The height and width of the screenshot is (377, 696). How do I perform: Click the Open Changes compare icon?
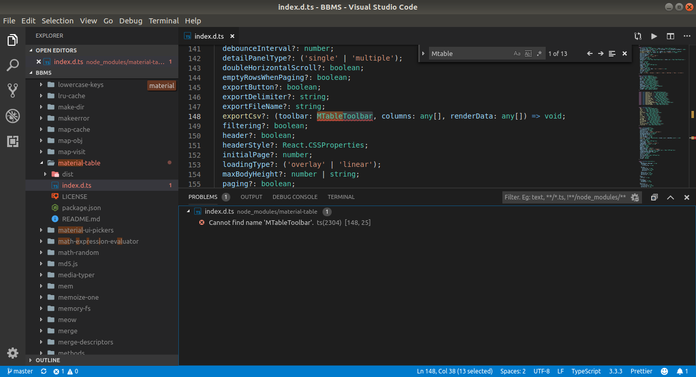638,36
